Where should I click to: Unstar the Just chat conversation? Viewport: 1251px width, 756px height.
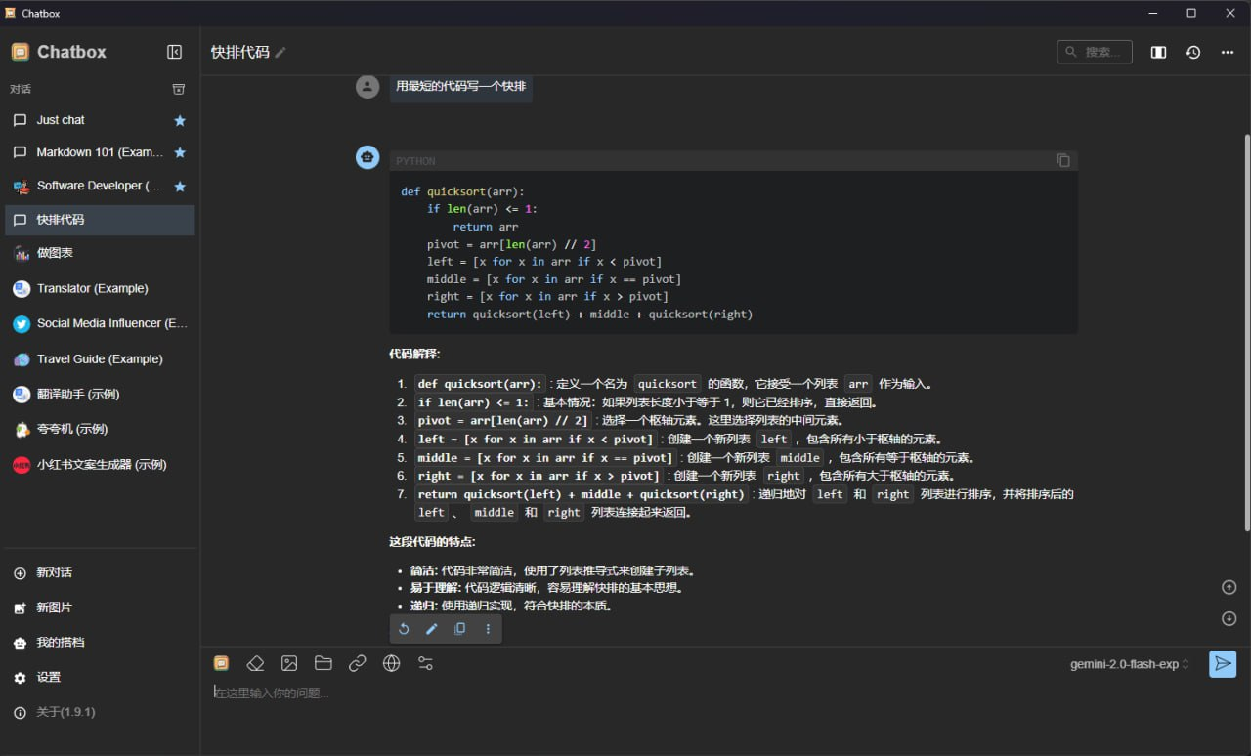[180, 121]
